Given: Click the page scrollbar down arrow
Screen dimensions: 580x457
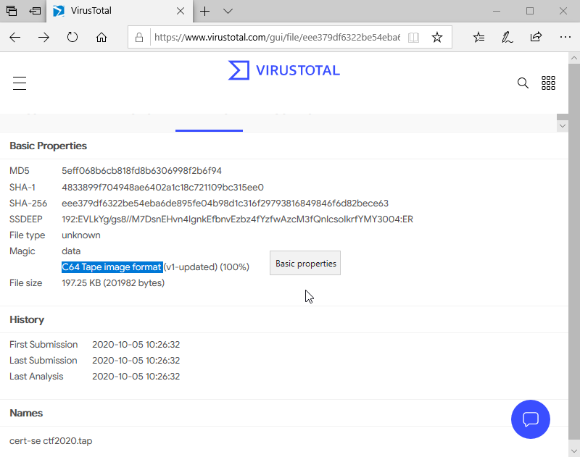Looking at the screenshot, I should 563,126.
